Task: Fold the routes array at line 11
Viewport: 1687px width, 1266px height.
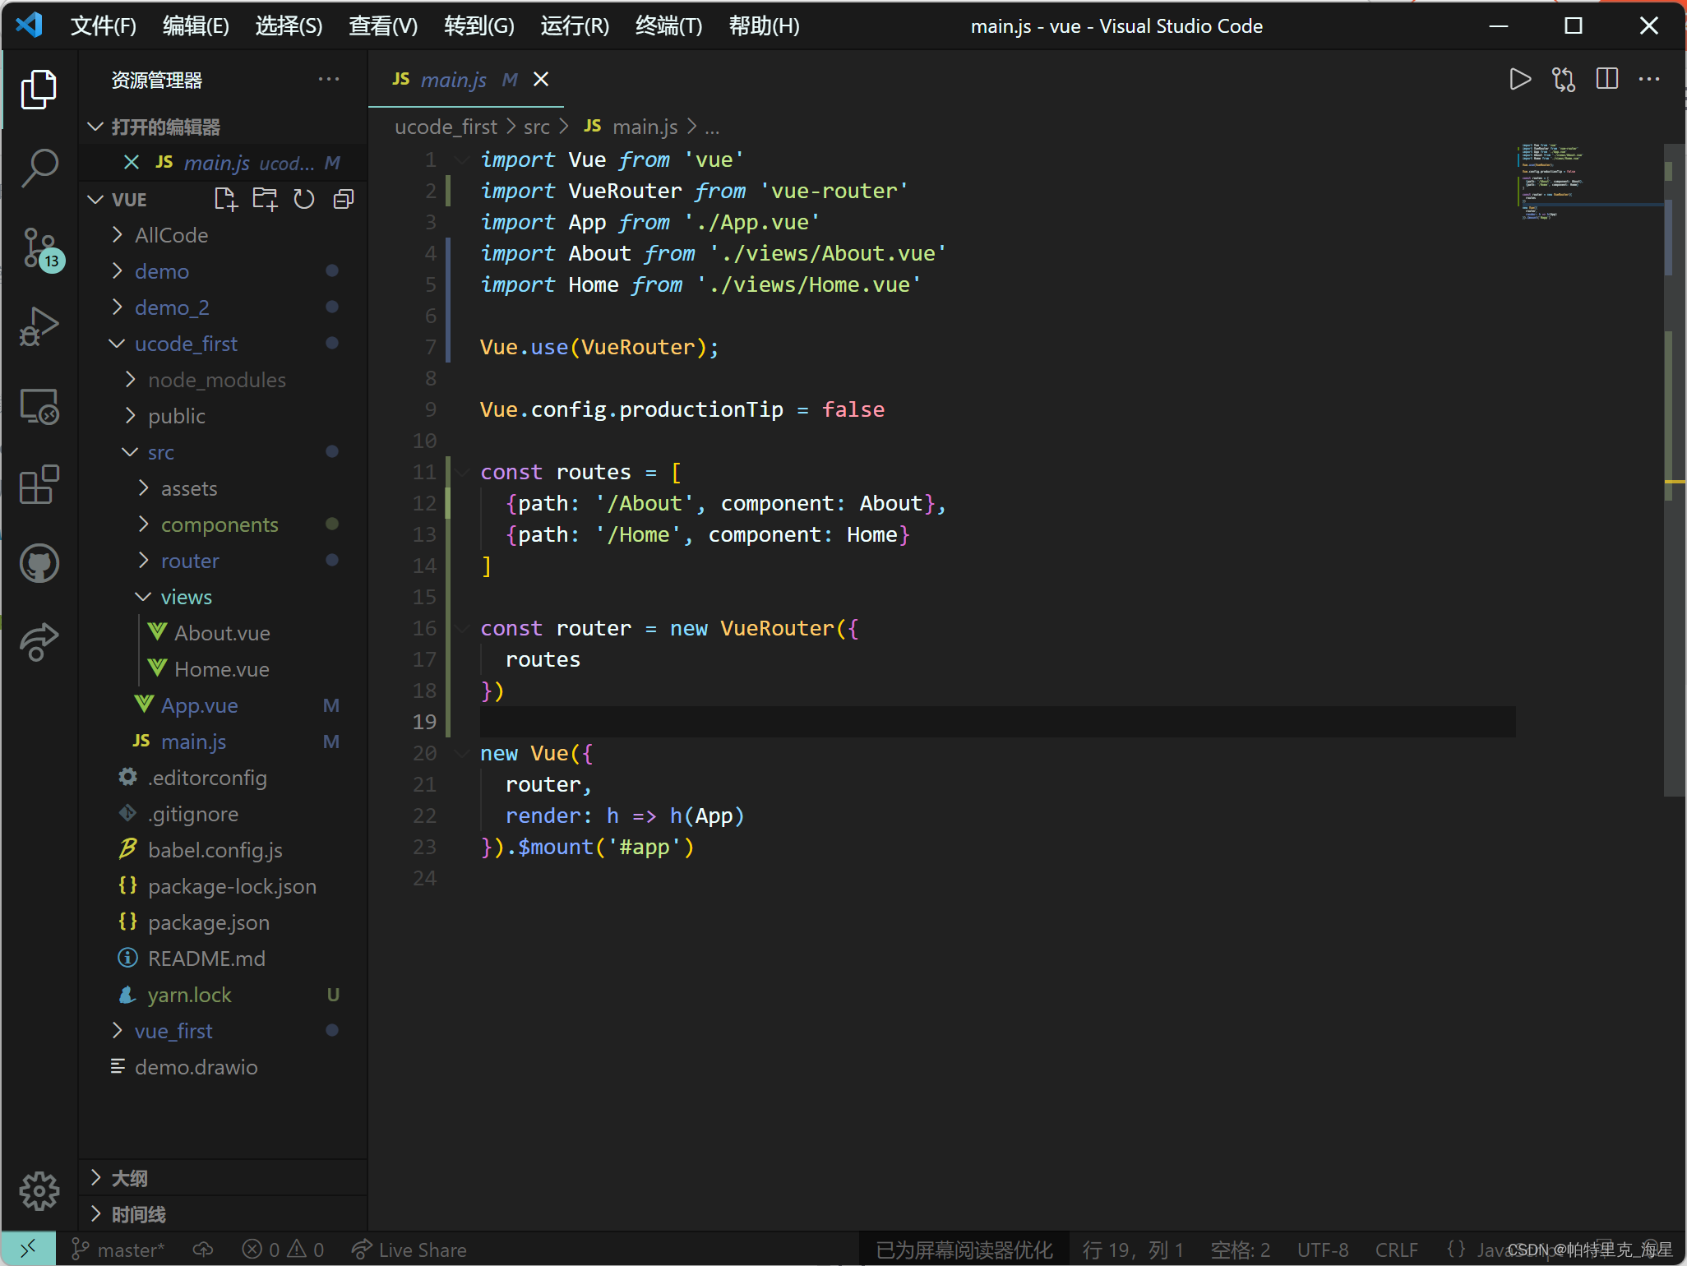Action: click(463, 473)
